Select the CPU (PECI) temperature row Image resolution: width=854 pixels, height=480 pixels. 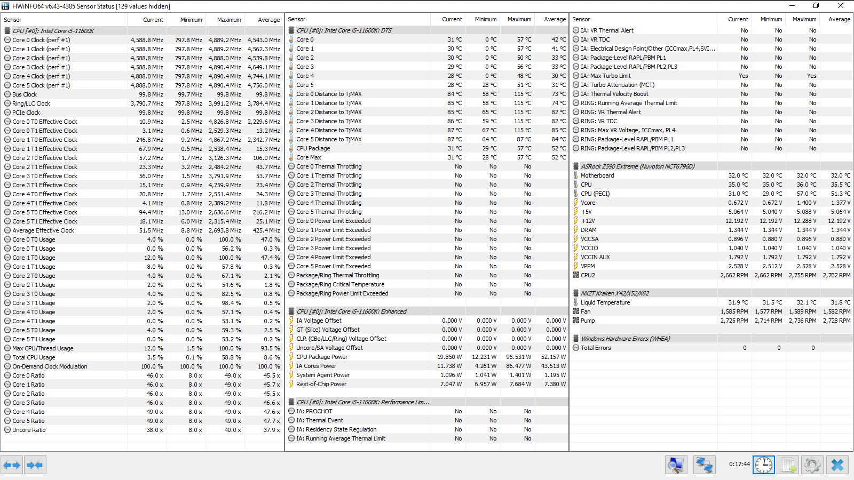(711, 194)
